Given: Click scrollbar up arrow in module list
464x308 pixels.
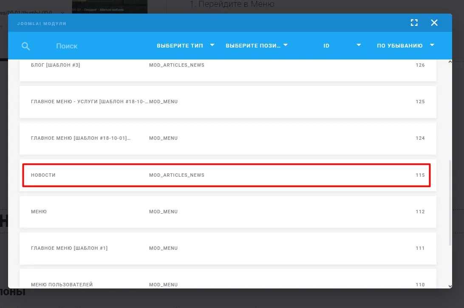Looking at the screenshot, I should pos(450,62).
